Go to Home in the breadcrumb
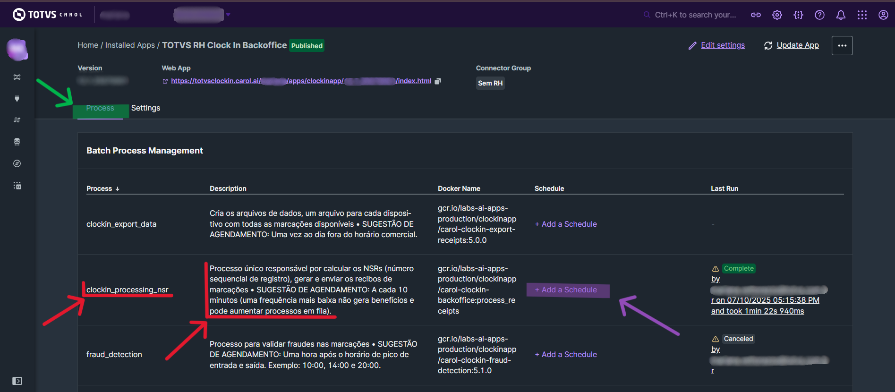This screenshot has height=392, width=895. click(x=88, y=45)
